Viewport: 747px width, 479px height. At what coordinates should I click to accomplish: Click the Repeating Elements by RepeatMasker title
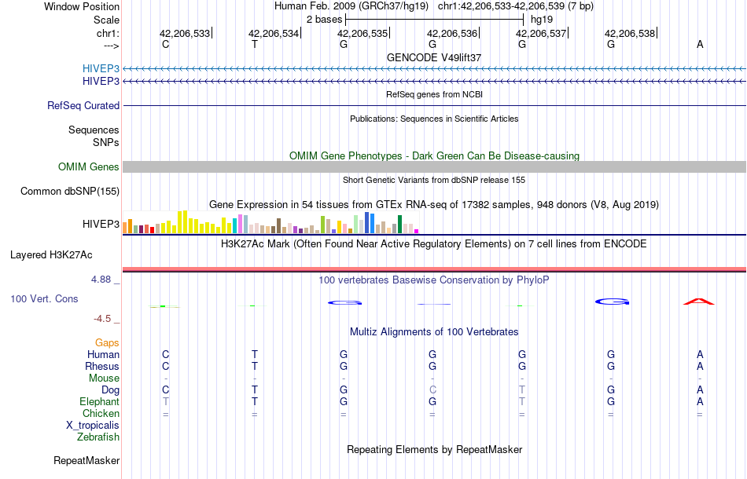(x=434, y=449)
